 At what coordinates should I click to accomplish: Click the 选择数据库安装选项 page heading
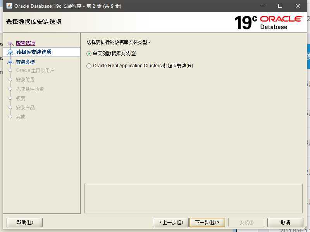pos(34,22)
